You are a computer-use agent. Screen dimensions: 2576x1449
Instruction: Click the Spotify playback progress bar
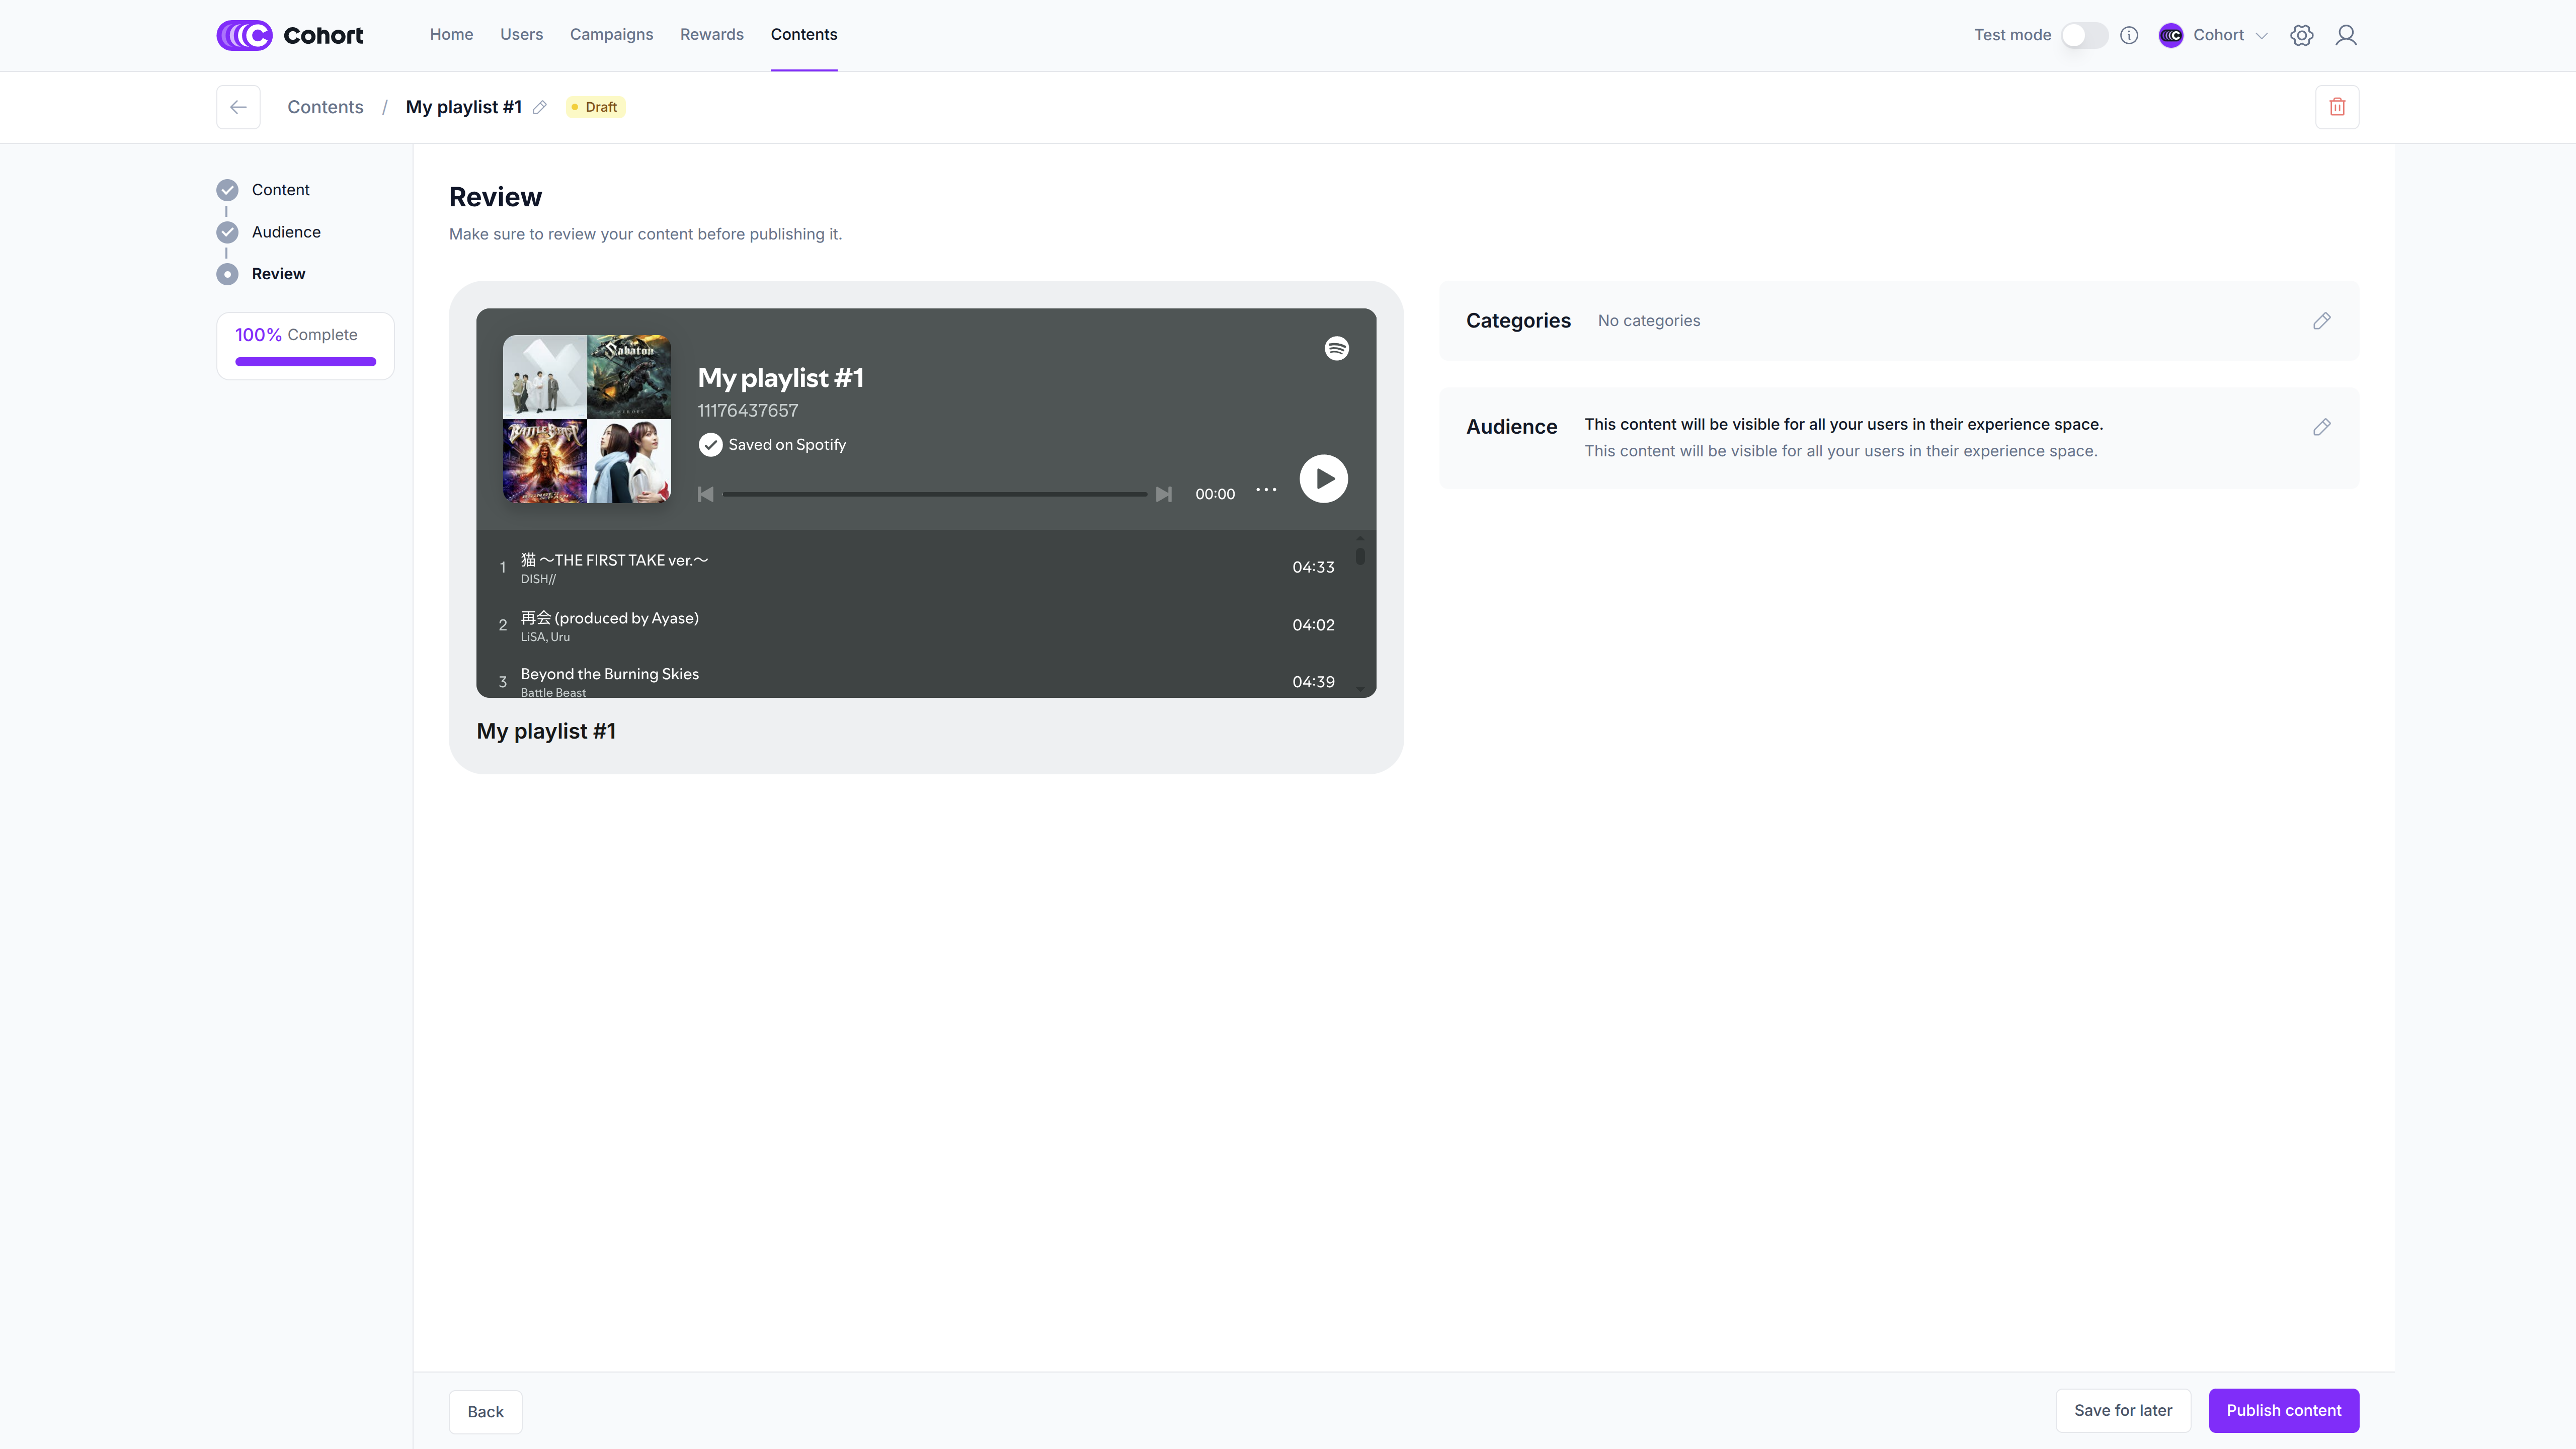934,494
